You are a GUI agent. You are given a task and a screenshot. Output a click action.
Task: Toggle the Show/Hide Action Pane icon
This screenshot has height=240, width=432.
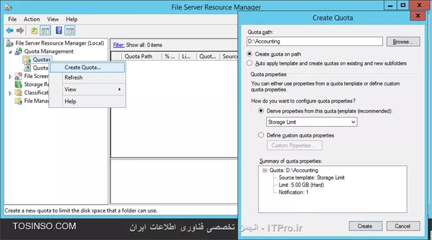pyautogui.click(x=70, y=31)
